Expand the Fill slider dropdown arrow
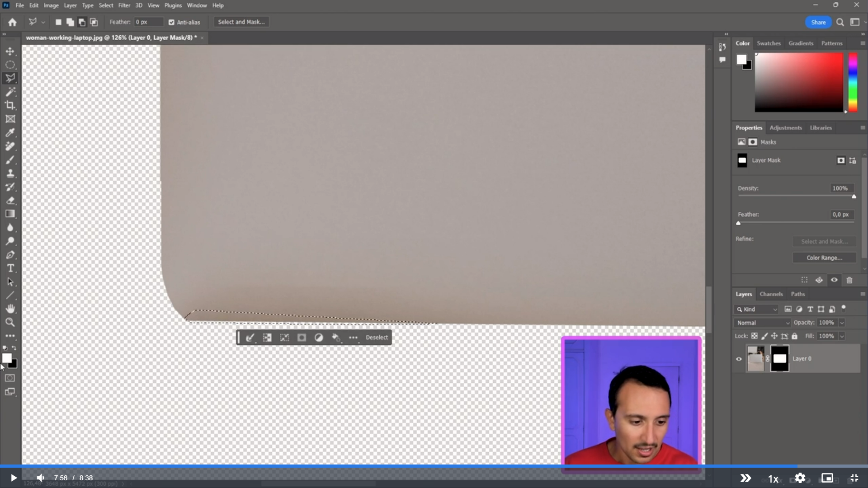The image size is (868, 488). pyautogui.click(x=842, y=336)
